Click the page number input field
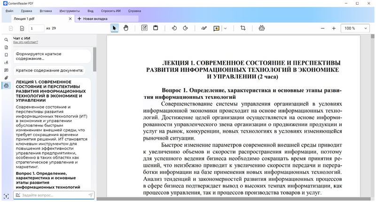The width and height of the screenshot is (376, 202). tap(36, 28)
